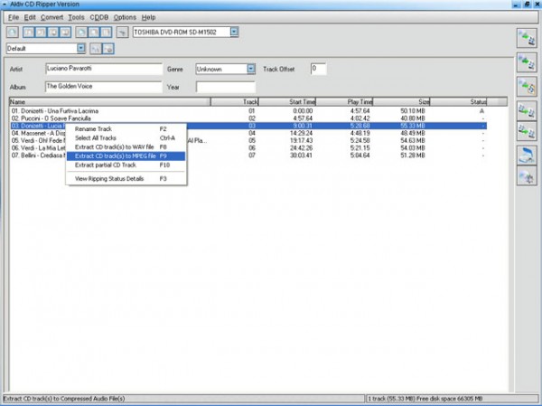Expand the Default profile dropdown
Image resolution: width=542 pixels, height=406 pixels.
[x=81, y=48]
